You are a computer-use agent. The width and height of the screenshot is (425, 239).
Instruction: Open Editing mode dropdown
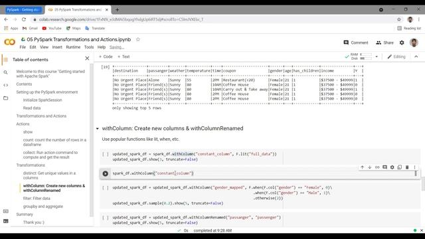396,56
